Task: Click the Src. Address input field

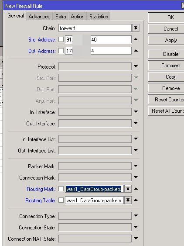Action: click(98, 39)
